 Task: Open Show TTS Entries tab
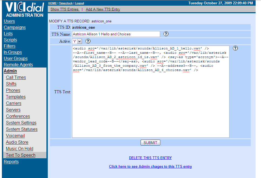[x=65, y=9]
